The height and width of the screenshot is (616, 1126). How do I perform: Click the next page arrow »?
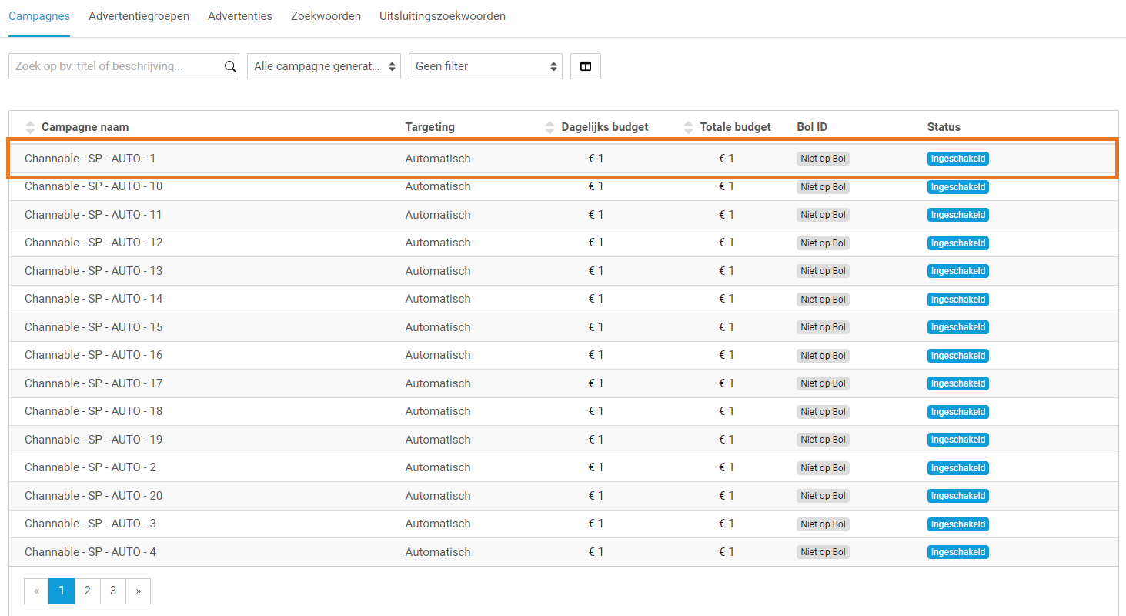[x=139, y=591]
